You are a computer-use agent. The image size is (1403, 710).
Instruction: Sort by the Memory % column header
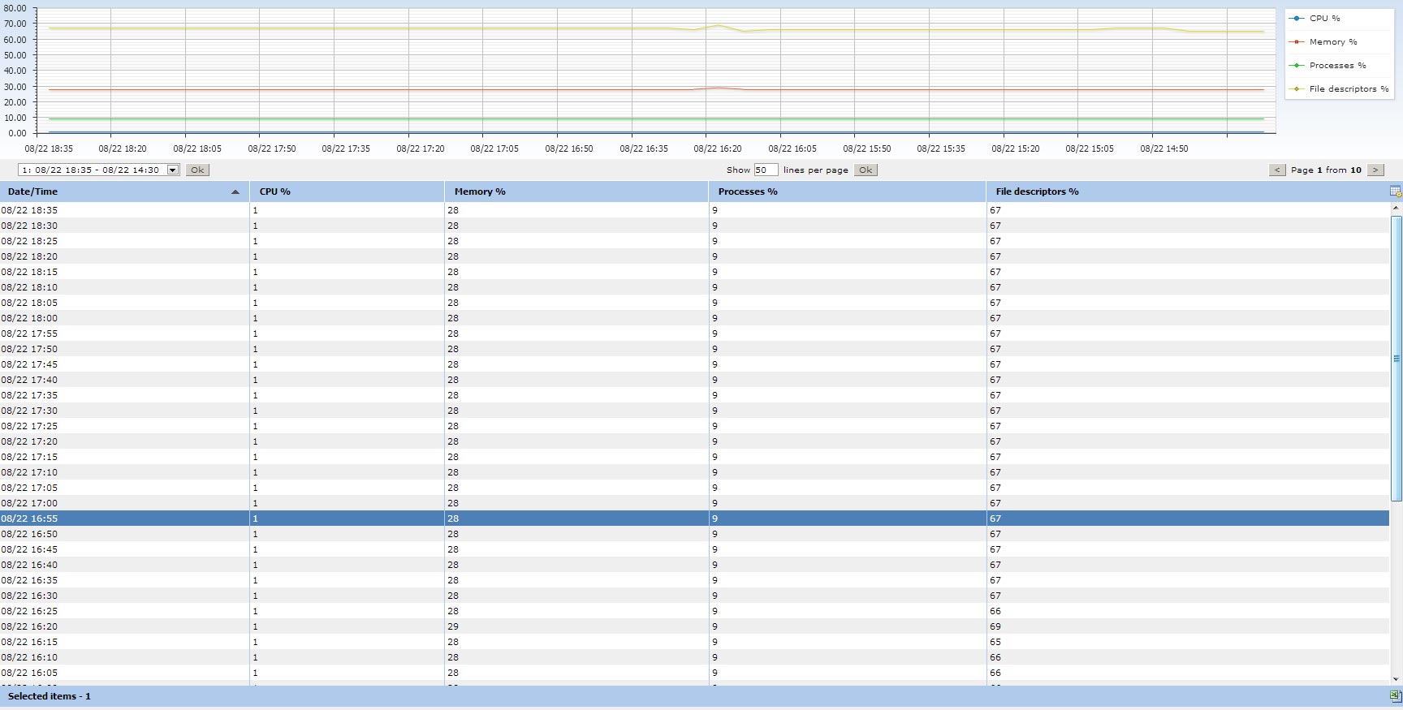479,192
